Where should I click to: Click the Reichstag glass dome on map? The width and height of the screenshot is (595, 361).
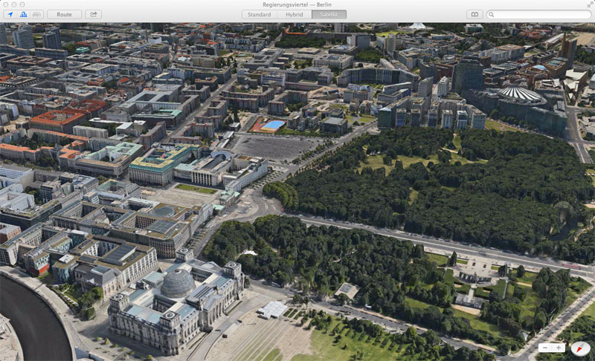point(178,282)
